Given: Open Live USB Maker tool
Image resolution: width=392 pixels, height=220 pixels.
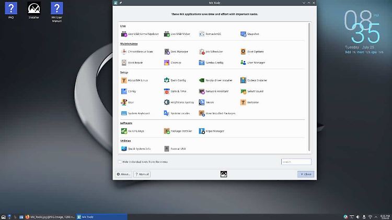Looking at the screenshot, I should (x=177, y=34).
